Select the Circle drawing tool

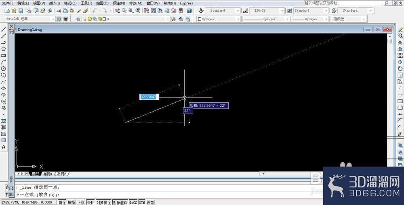[x=4, y=69]
